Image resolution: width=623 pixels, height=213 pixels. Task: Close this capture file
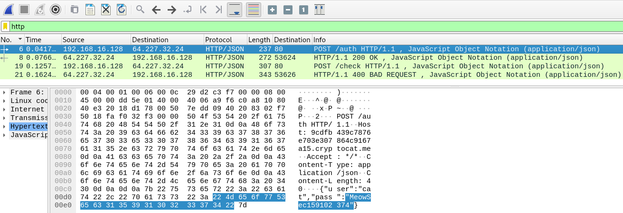pos(106,9)
